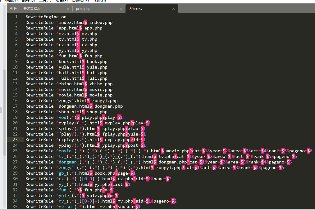Click the 'RewriteEngine on' line
Image resolution: width=315 pixels, height=210 pixels.
click(x=46, y=17)
